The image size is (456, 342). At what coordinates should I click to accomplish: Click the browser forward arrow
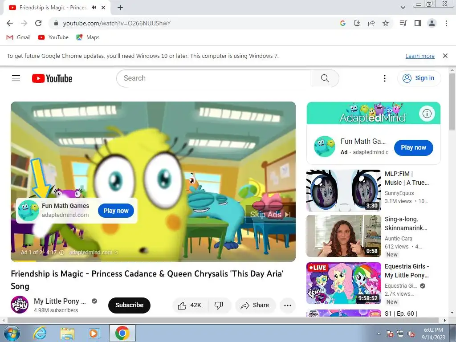click(x=24, y=23)
